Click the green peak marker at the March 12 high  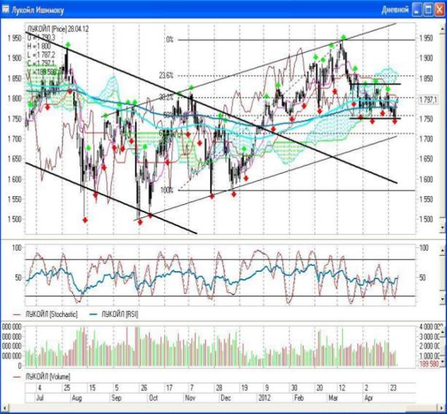point(343,37)
